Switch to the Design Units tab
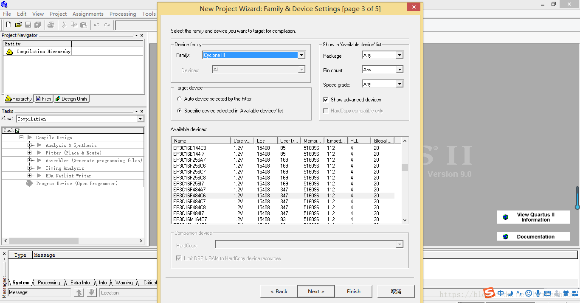Screen dimensions: 580x303 click(x=71, y=99)
